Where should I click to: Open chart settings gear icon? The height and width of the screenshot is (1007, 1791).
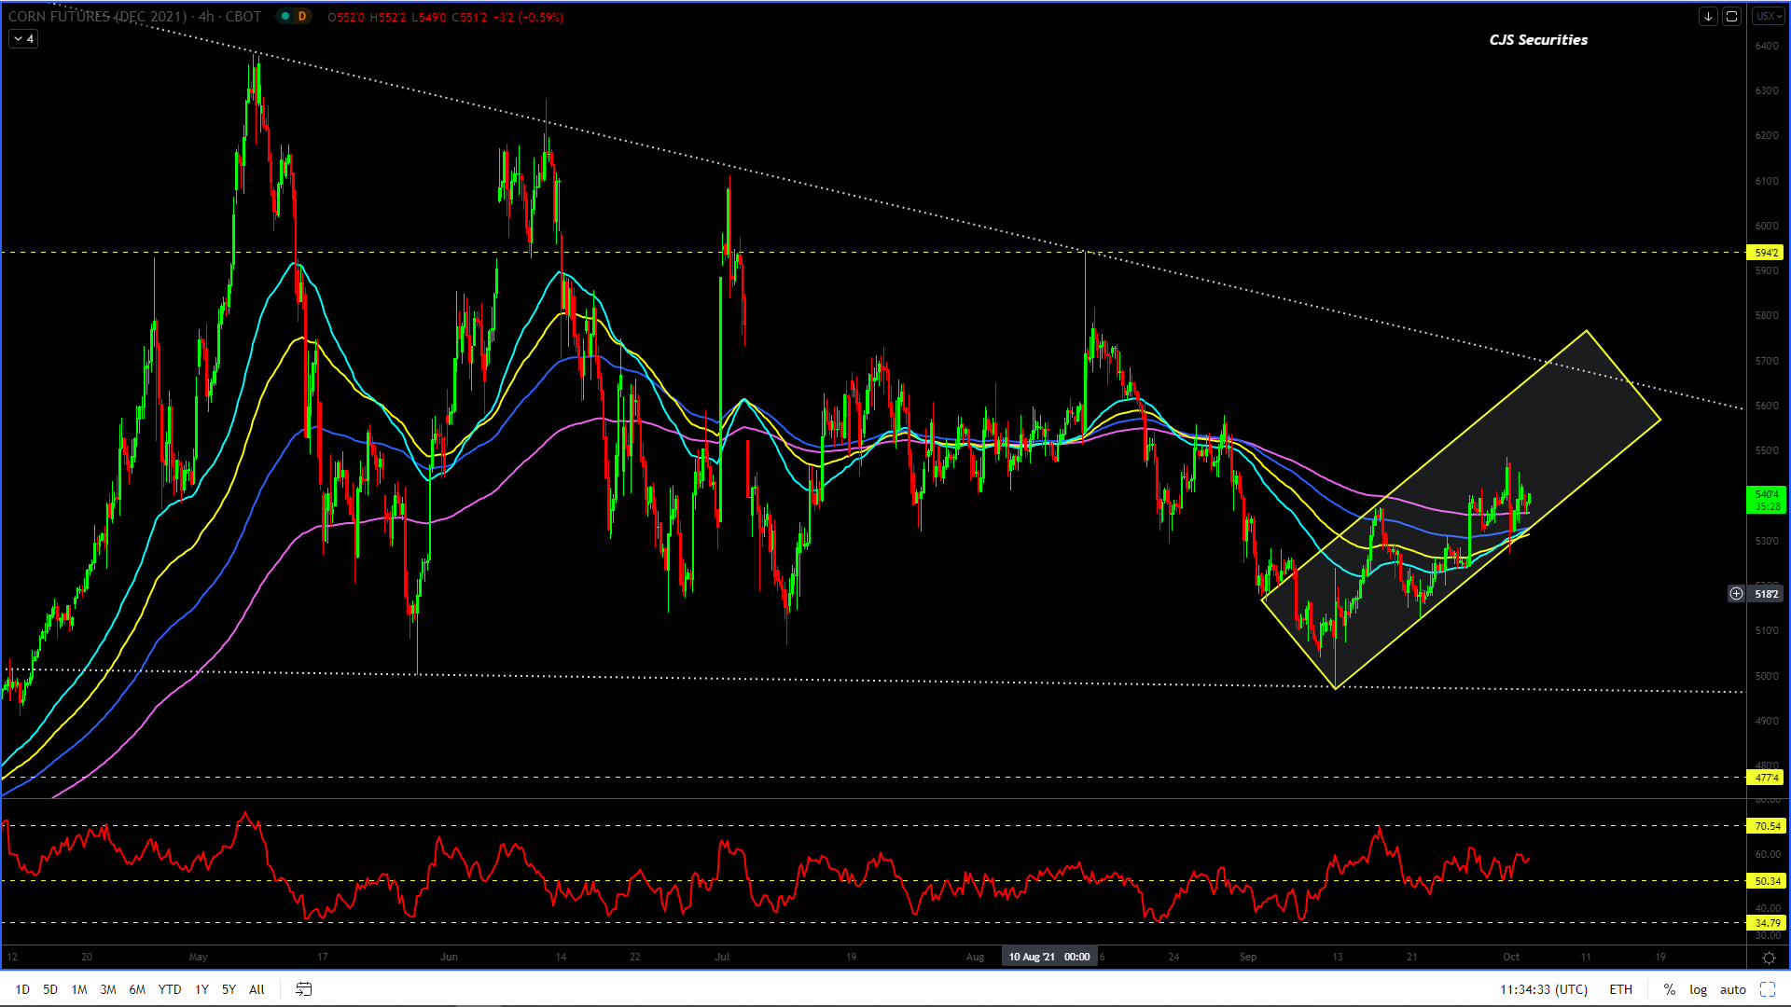[1768, 958]
